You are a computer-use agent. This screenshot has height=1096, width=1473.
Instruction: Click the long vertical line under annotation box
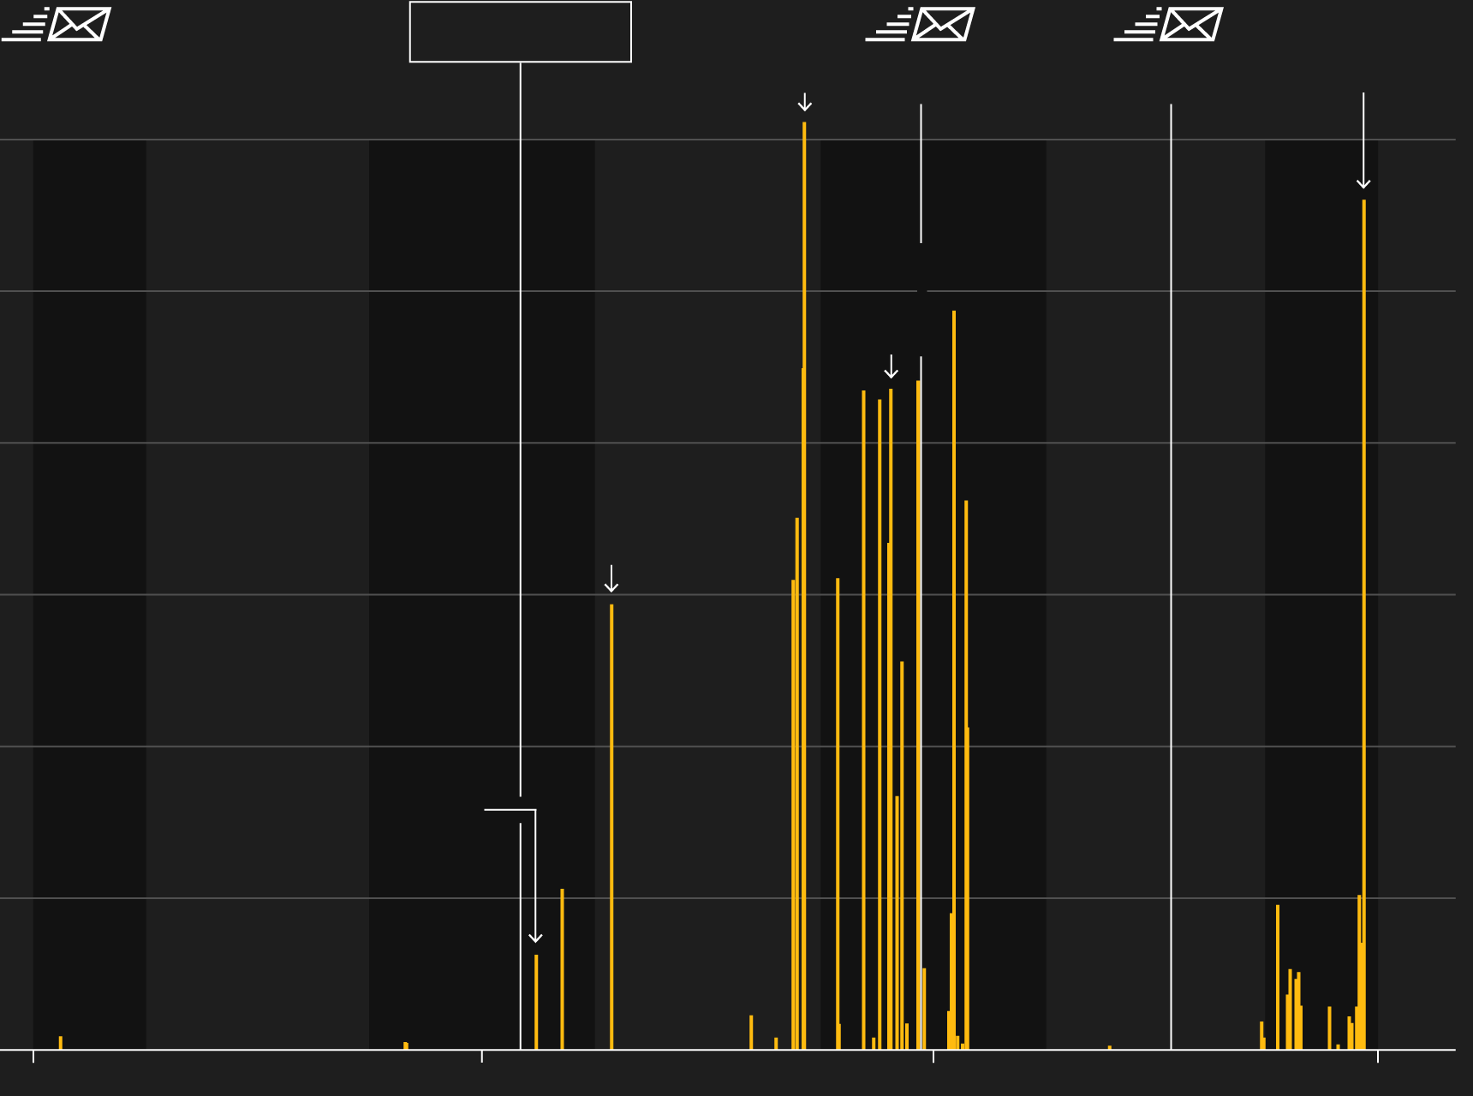coord(521,428)
